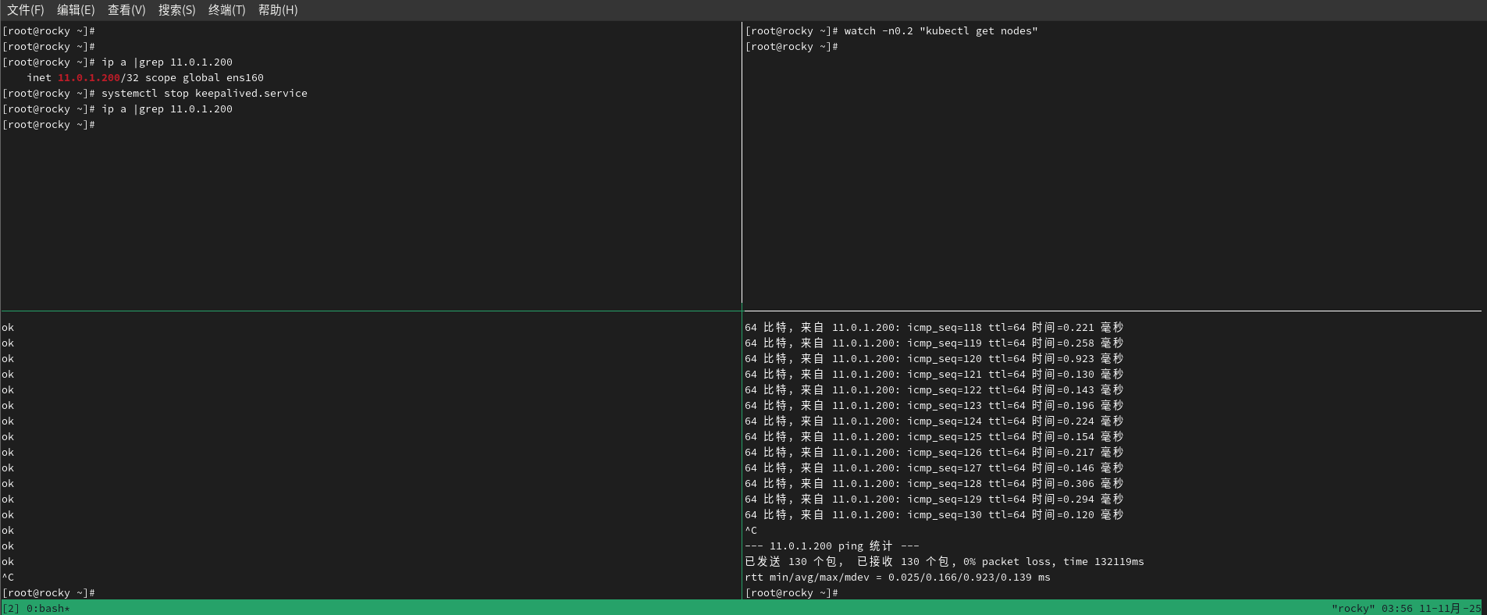Image resolution: width=1487 pixels, height=615 pixels.
Task: Click the "rocky" hostname in status bar
Action: (1354, 609)
